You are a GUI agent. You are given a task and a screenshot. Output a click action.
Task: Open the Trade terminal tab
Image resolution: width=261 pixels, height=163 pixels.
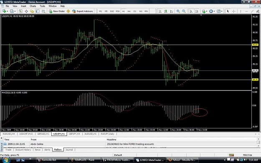8,150
